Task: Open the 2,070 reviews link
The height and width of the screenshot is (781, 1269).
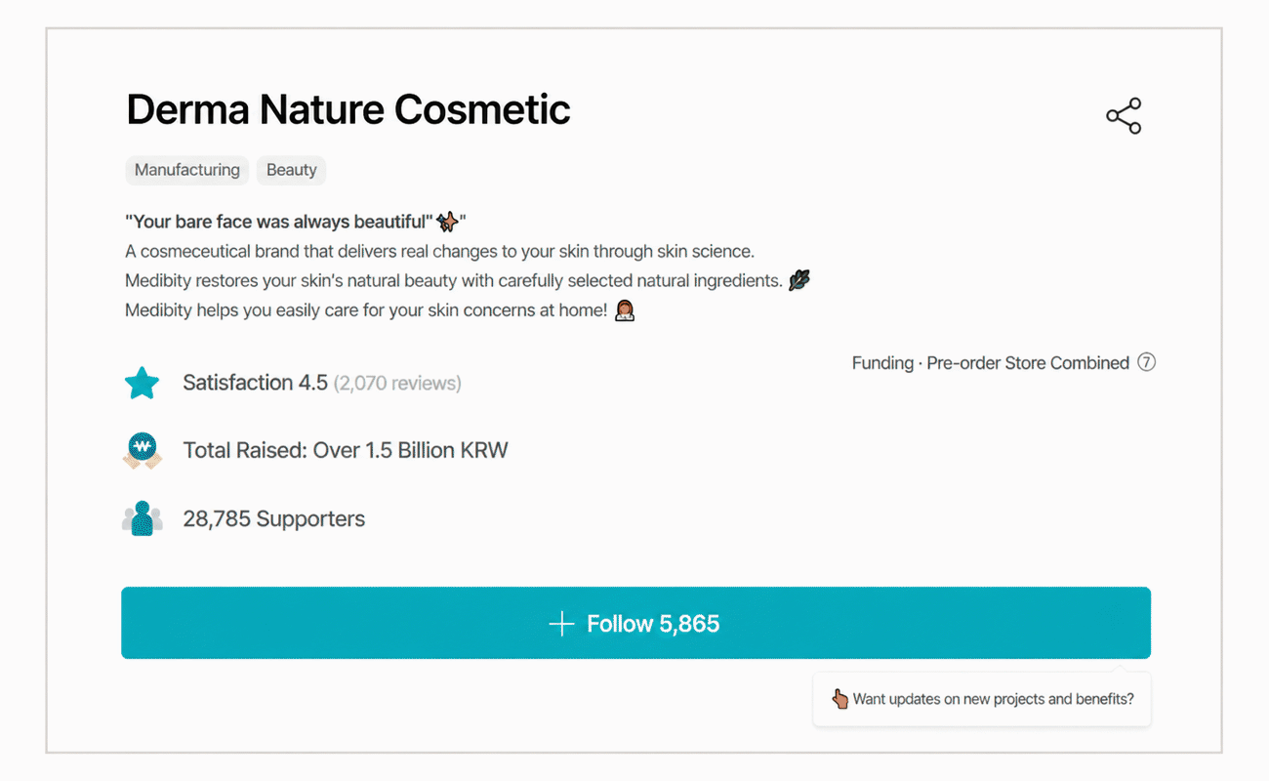Action: tap(397, 384)
